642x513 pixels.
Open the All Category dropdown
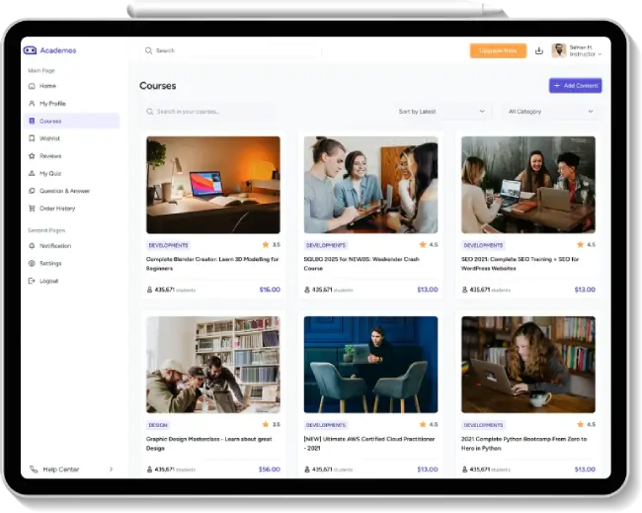[x=551, y=112]
